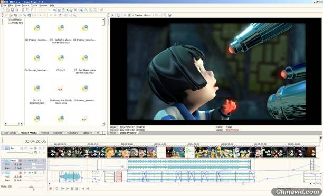The height and width of the screenshot is (196, 323).
Task: Click Play From Start in the transport bar
Action: [x=63, y=188]
